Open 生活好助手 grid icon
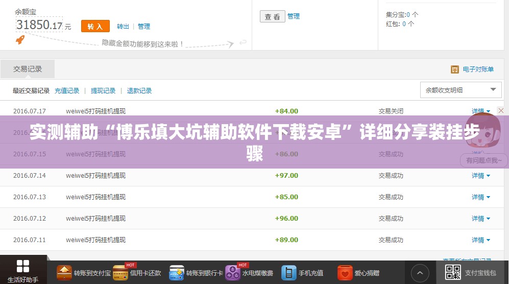Viewport: 509px width, 284px height. pos(23,266)
